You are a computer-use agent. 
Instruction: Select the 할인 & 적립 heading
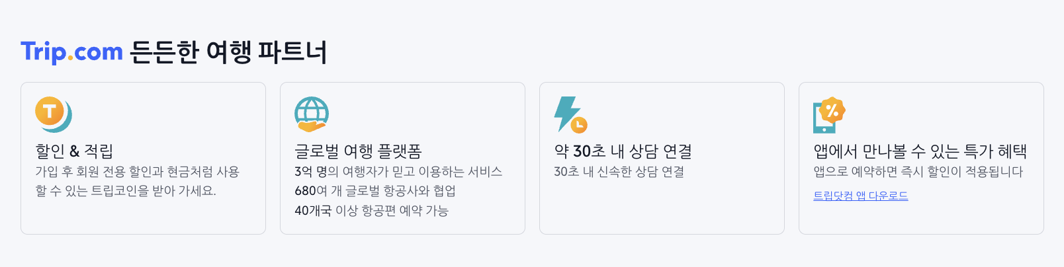(x=74, y=151)
